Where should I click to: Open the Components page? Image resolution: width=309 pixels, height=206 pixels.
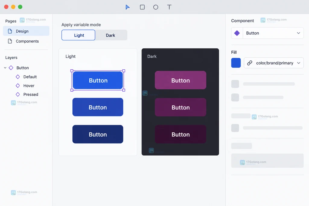[x=26, y=41]
